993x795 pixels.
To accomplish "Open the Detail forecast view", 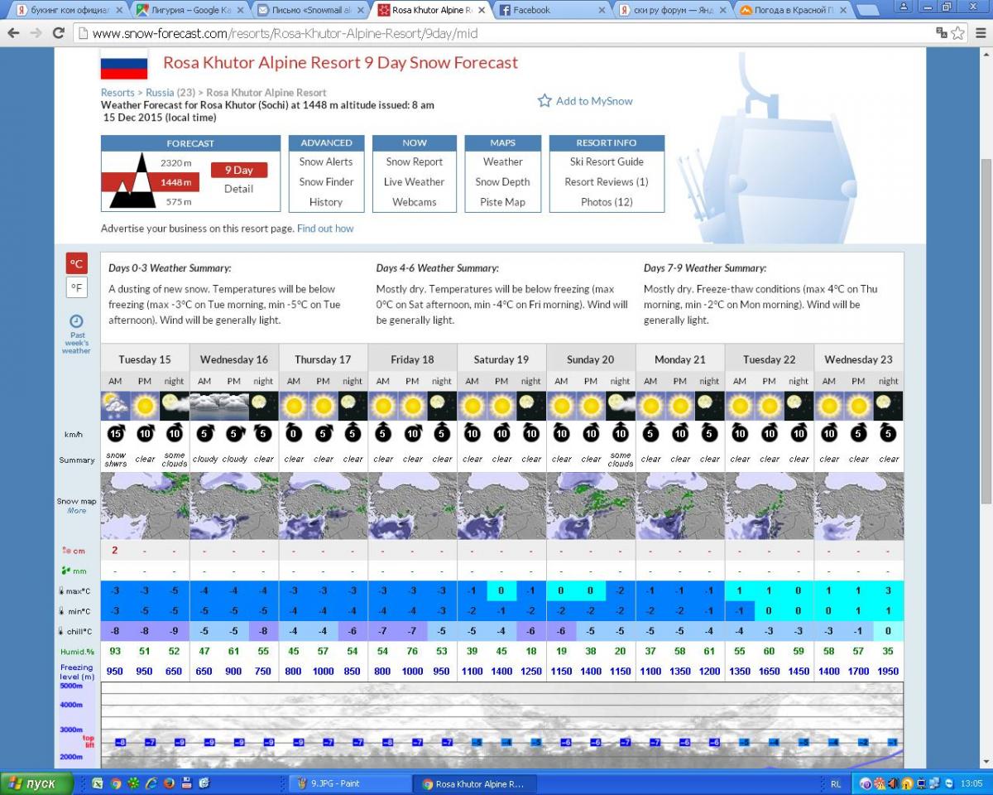I will (x=238, y=189).
